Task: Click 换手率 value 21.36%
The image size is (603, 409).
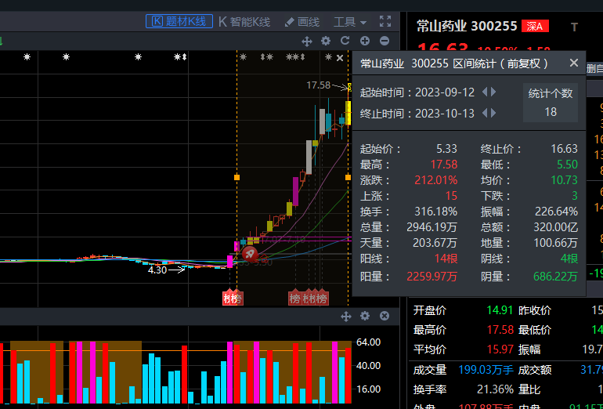Action: click(x=495, y=389)
